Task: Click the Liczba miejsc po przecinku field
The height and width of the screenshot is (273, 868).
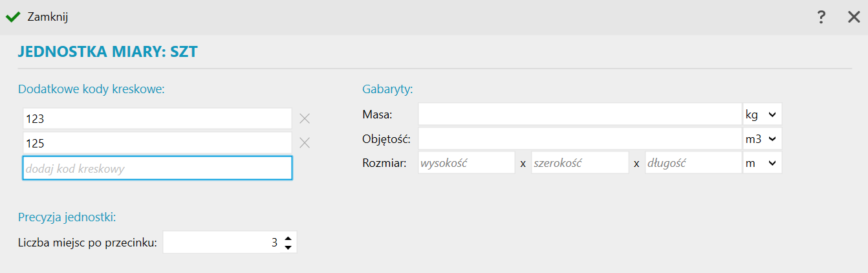Action: pyautogui.click(x=221, y=243)
